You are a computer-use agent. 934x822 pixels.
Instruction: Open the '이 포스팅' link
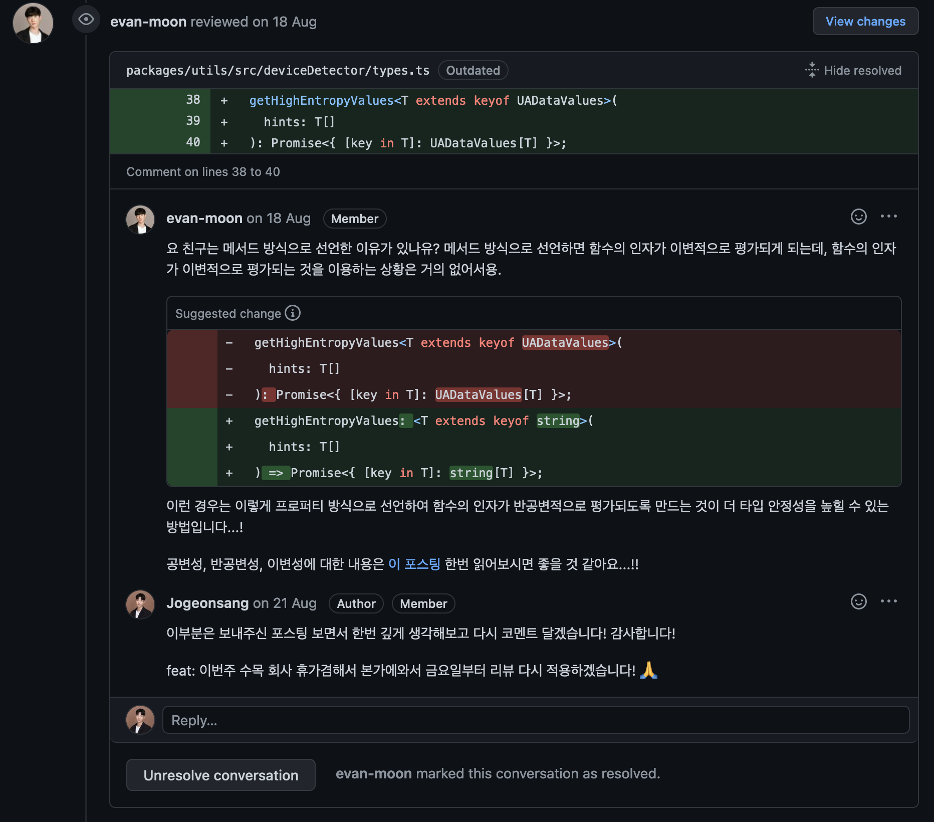tap(414, 564)
